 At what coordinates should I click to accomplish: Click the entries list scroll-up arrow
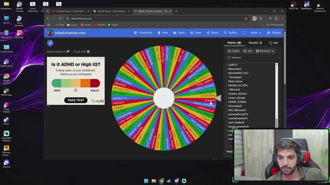pyautogui.click(x=277, y=64)
